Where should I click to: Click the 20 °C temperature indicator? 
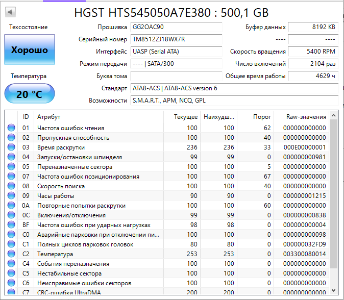(x=30, y=94)
